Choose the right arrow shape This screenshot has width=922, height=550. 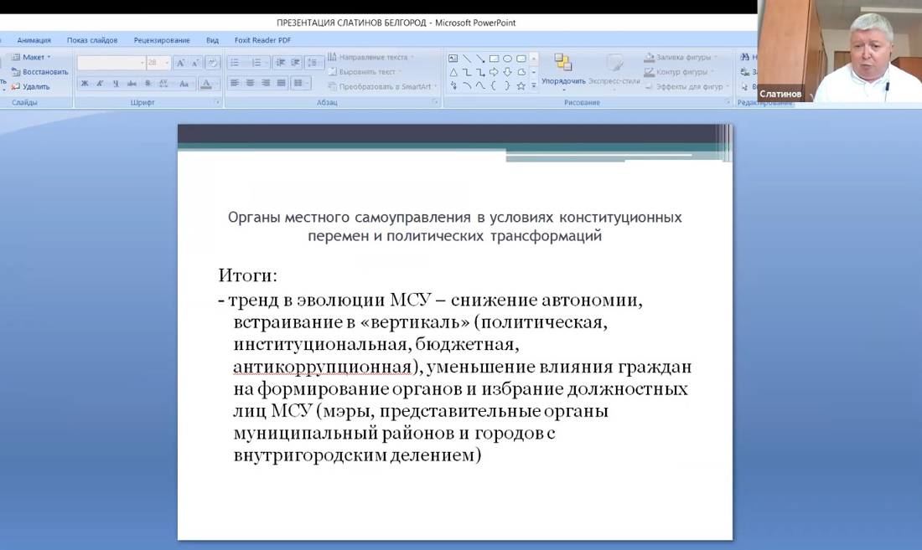coord(494,72)
